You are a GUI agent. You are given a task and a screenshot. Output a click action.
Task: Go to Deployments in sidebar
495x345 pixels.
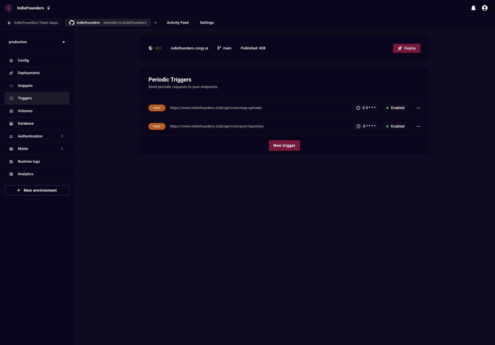37,73
